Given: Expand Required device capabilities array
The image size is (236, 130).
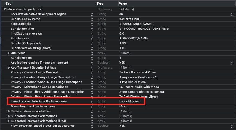Looking at the screenshot, I should point(9,111).
